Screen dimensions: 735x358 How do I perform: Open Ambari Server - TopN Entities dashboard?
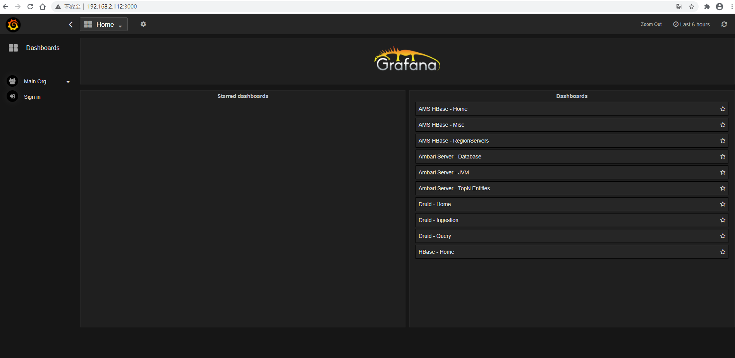pos(572,188)
